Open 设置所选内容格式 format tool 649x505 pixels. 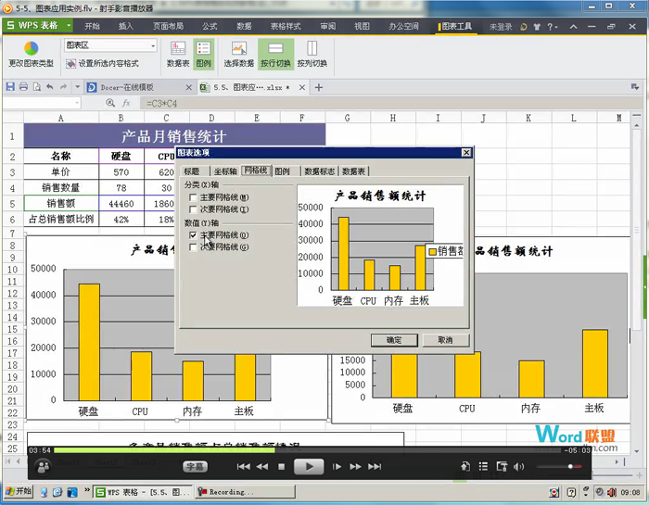click(102, 63)
